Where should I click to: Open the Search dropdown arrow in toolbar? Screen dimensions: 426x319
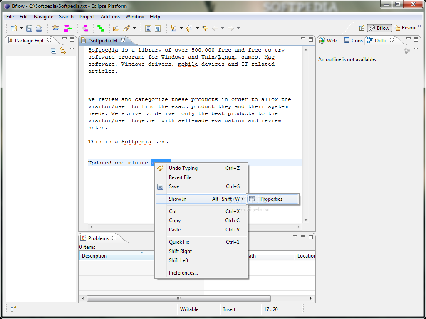point(134,28)
